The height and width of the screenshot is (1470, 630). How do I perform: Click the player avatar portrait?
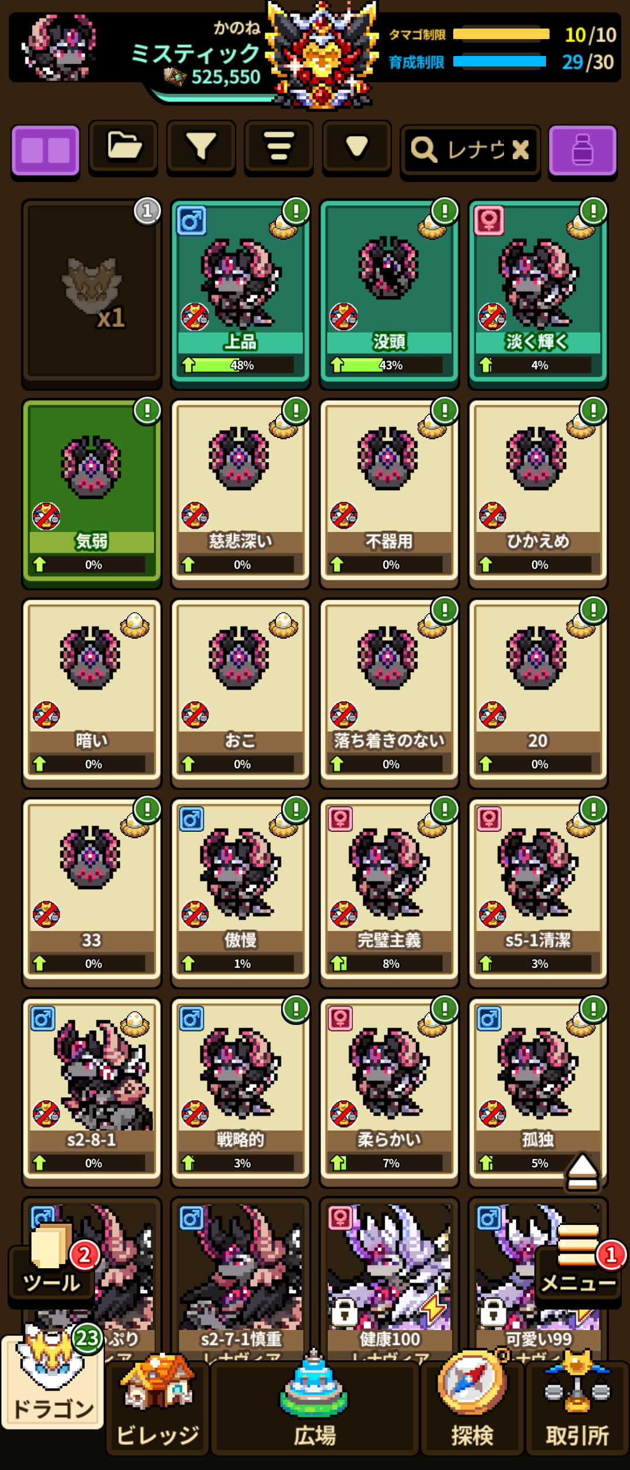pyautogui.click(x=58, y=48)
